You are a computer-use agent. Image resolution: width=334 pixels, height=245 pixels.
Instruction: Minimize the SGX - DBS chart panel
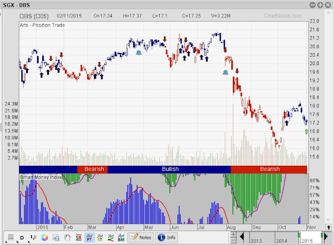(x=313, y=5)
